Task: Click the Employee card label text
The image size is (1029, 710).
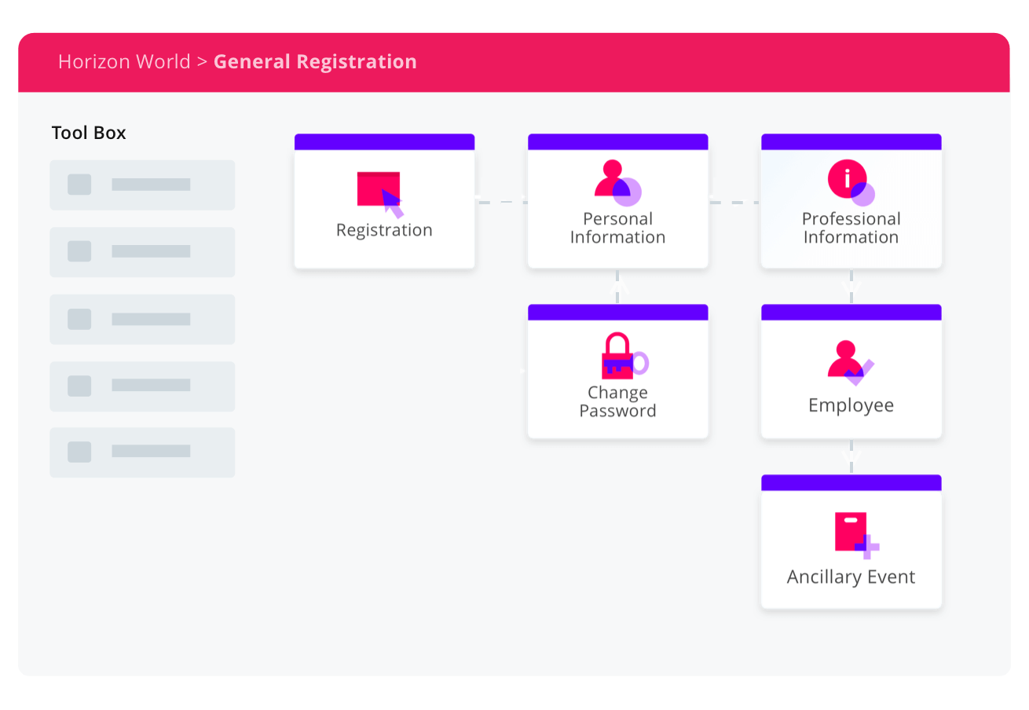Action: point(851,406)
